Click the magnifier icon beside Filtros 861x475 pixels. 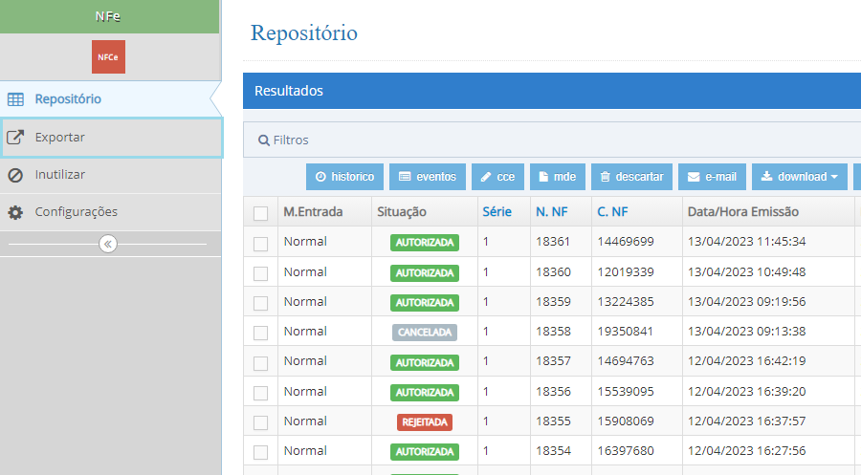point(264,140)
